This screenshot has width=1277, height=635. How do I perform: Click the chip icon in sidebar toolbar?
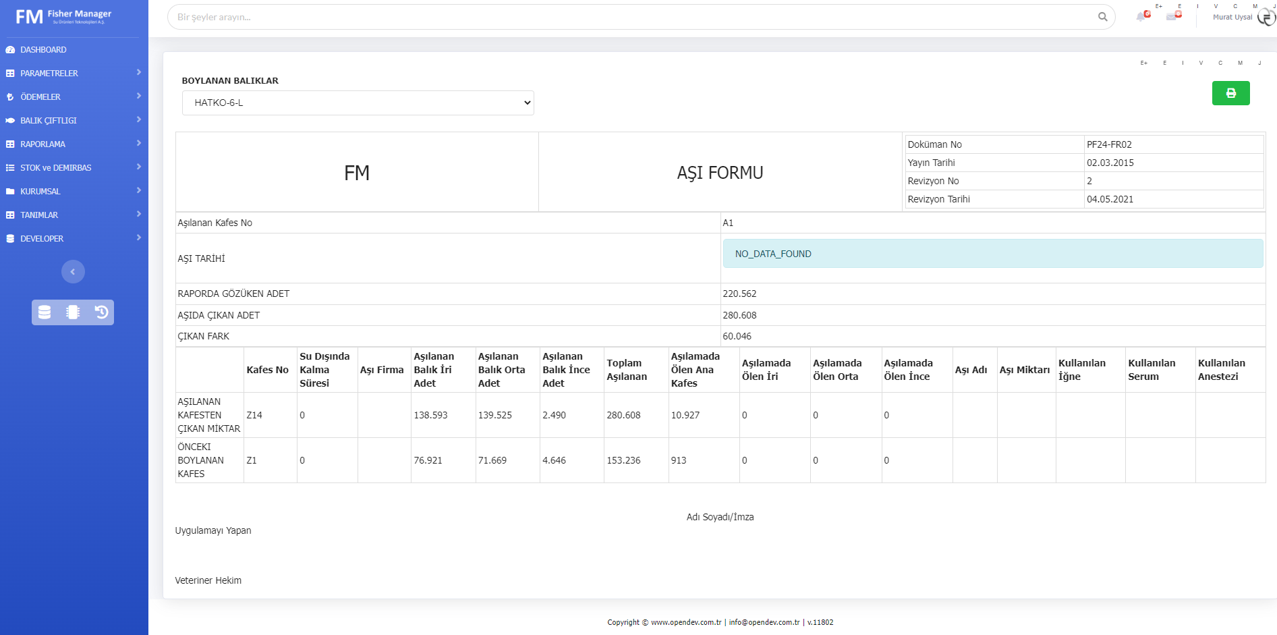tap(73, 312)
